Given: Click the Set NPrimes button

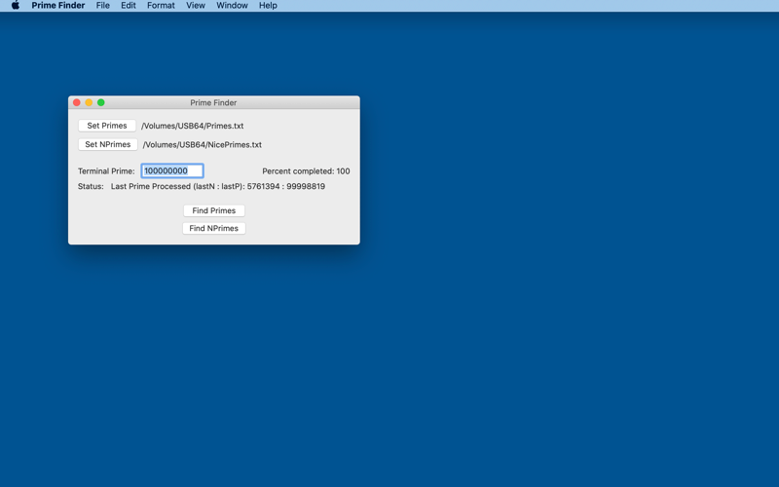Looking at the screenshot, I should click(x=108, y=144).
